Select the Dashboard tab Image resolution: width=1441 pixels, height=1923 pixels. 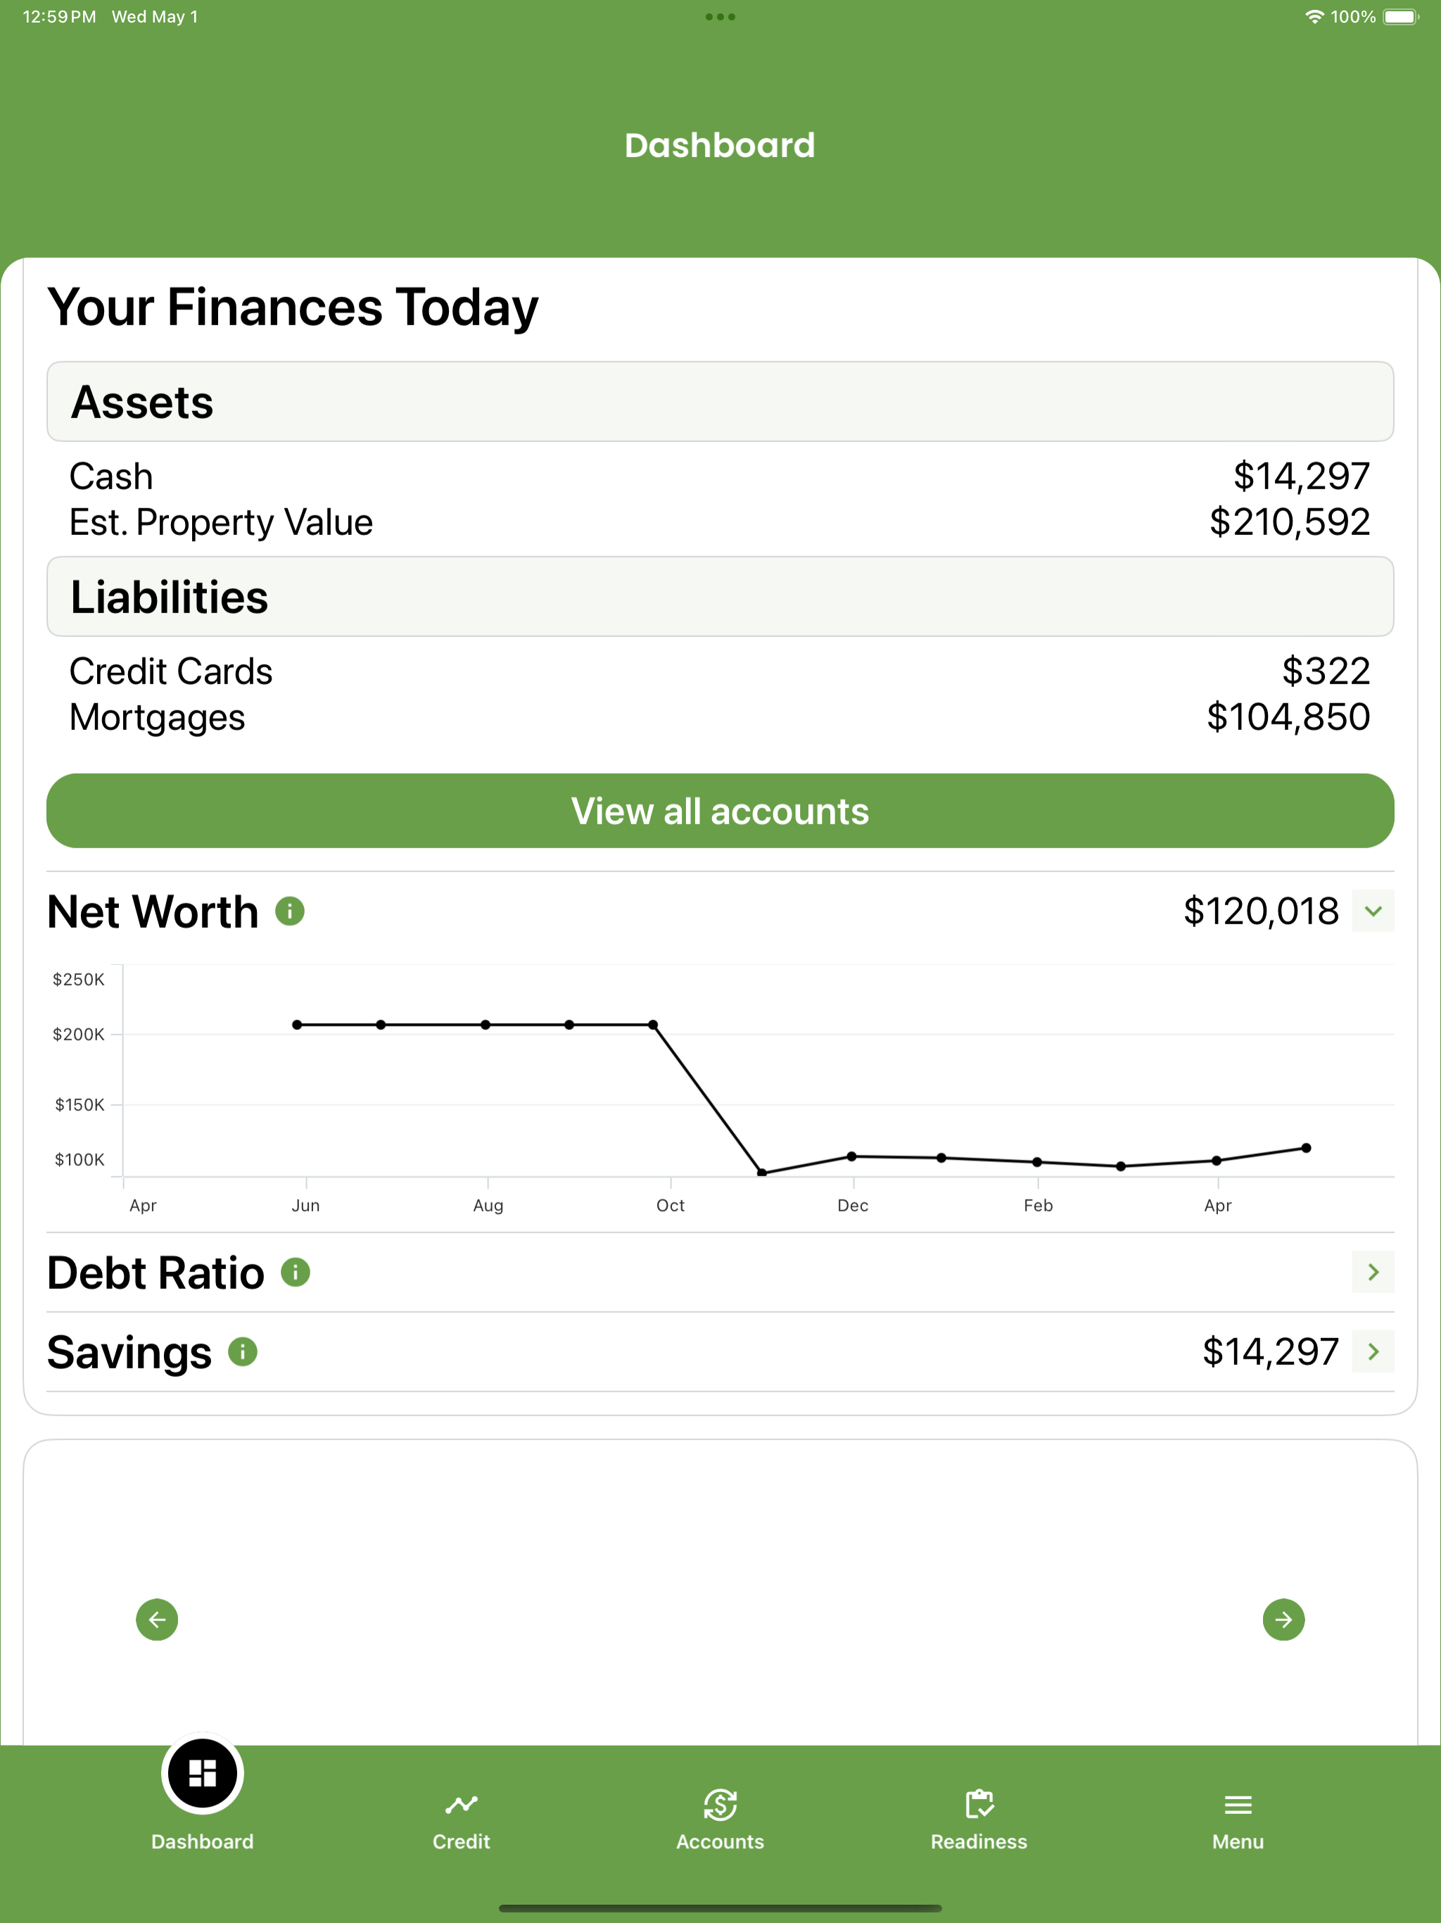203,1795
